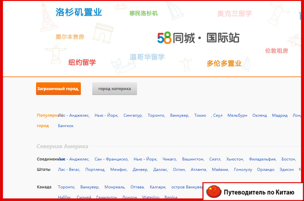Open the Даллас city link
The image size is (304, 201).
pos(160,170)
